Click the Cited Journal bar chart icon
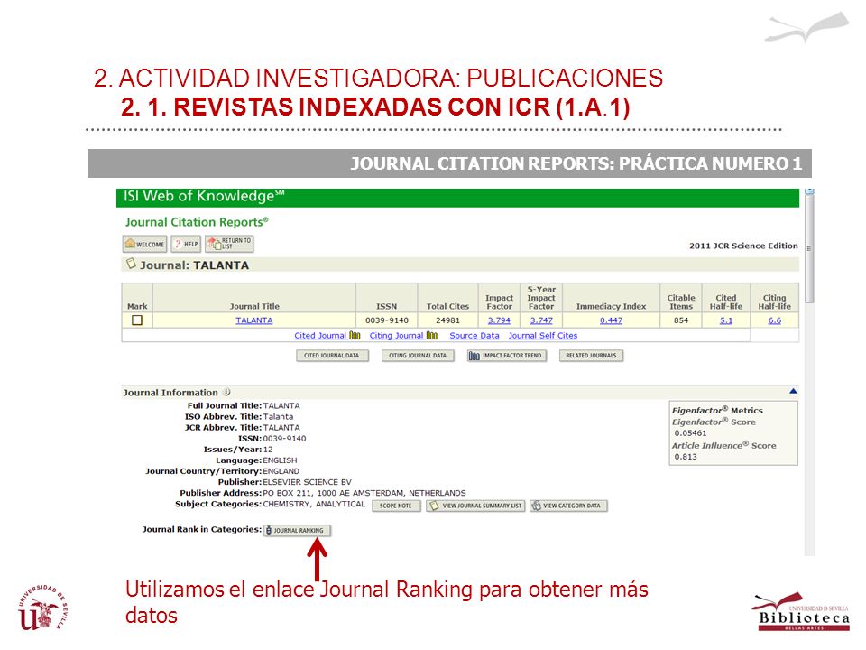This screenshot has height=650, width=866. (355, 336)
